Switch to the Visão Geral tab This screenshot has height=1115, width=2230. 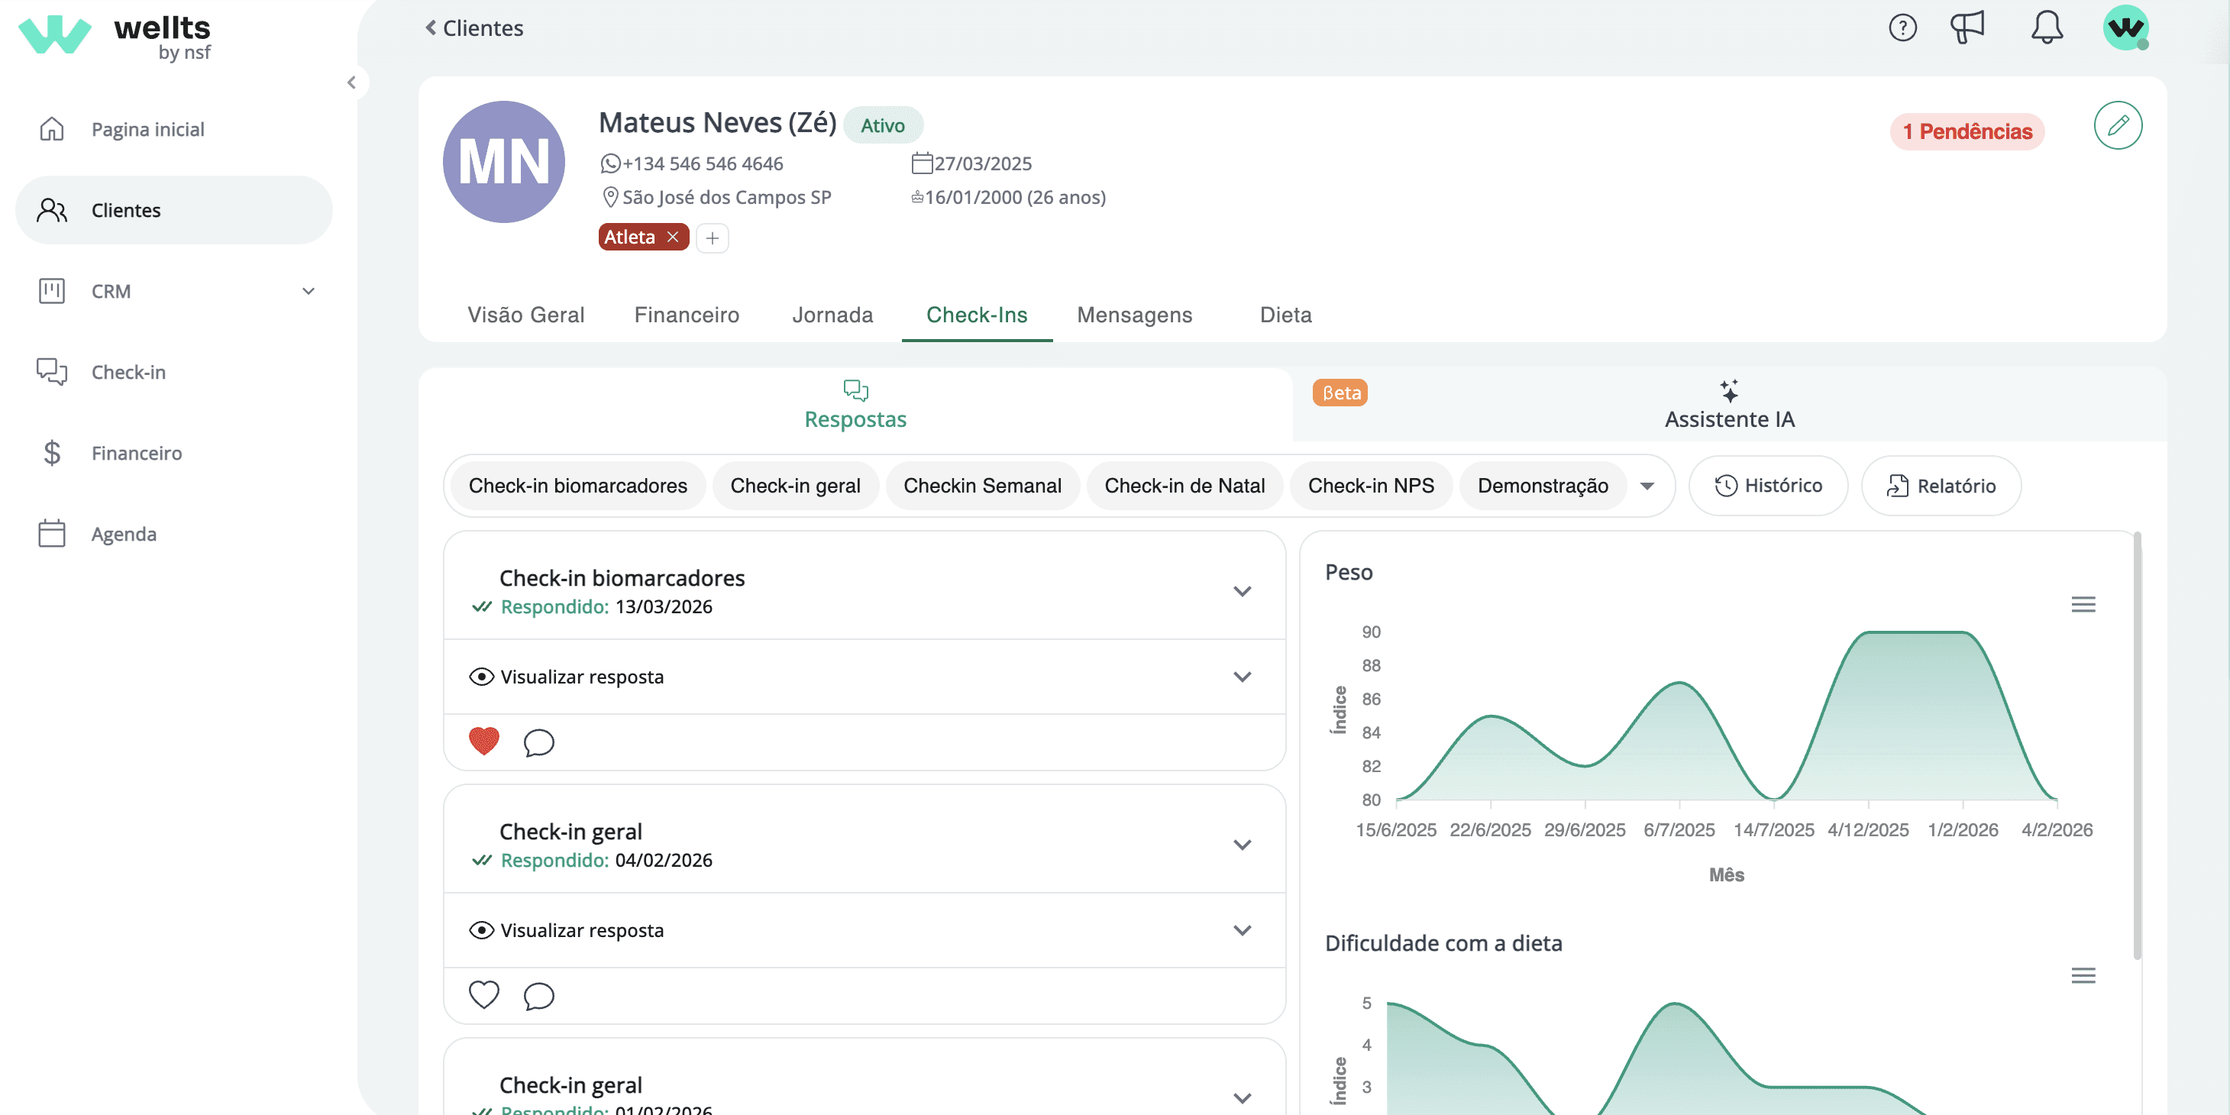pyautogui.click(x=526, y=315)
